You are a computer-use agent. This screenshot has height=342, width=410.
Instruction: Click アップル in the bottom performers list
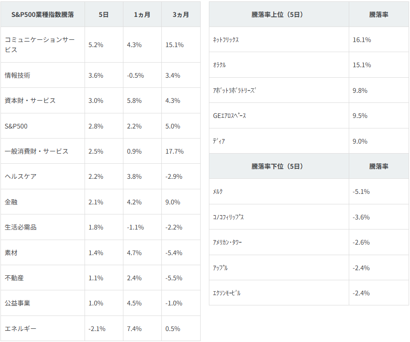(220, 268)
